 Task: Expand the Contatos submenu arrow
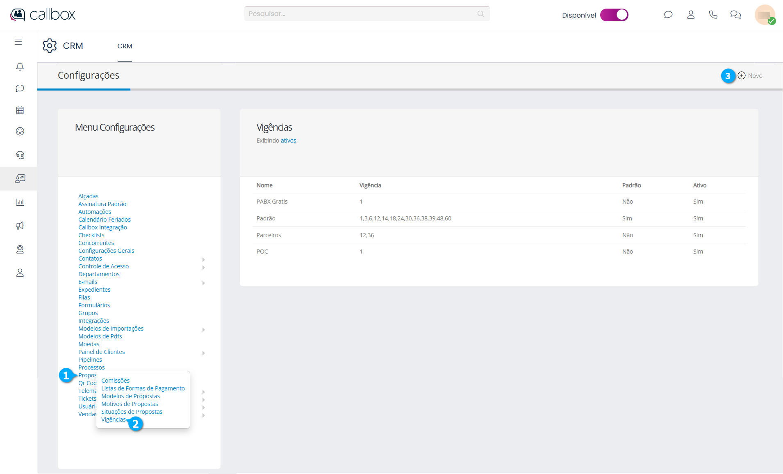(203, 259)
